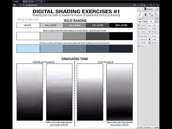This screenshot has height=129, width=172.
Task: Click the button below Tilt Shift
Action: tap(143, 46)
